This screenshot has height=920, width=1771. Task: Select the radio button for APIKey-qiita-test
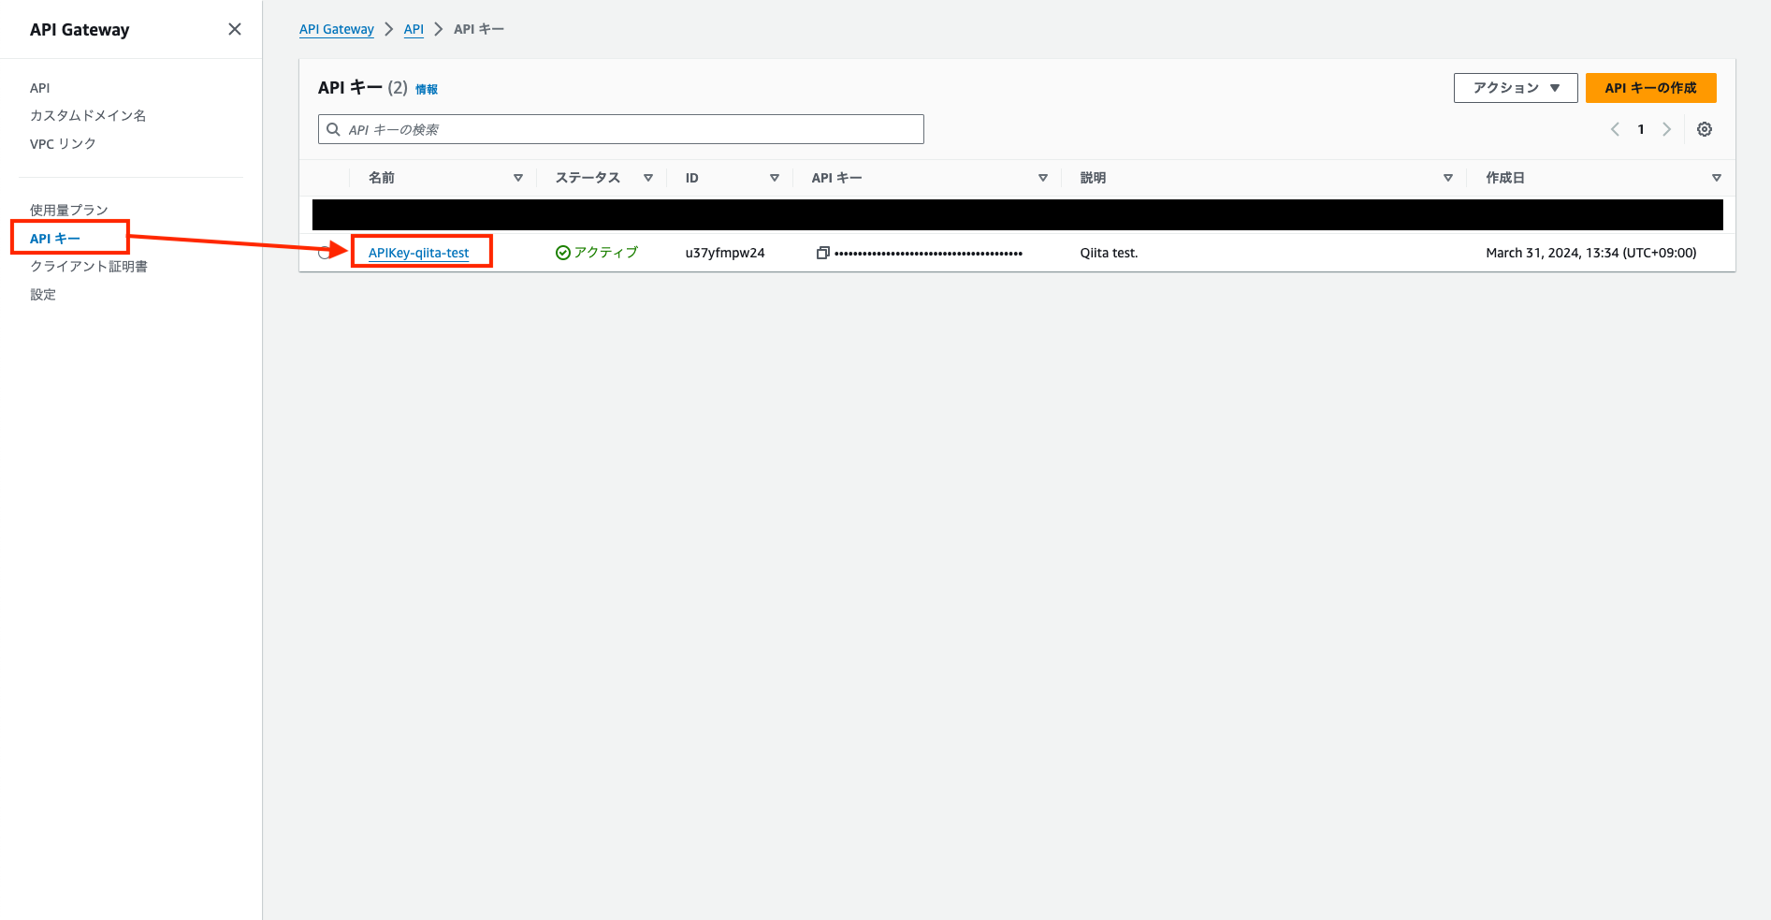pos(325,252)
